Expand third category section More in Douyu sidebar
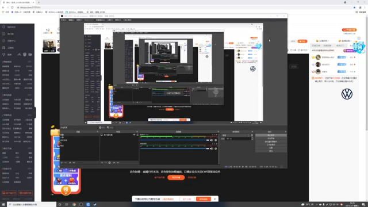 30,115
